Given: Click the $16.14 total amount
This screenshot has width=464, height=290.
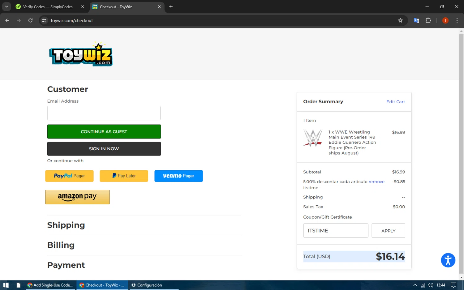Looking at the screenshot, I should (x=390, y=256).
